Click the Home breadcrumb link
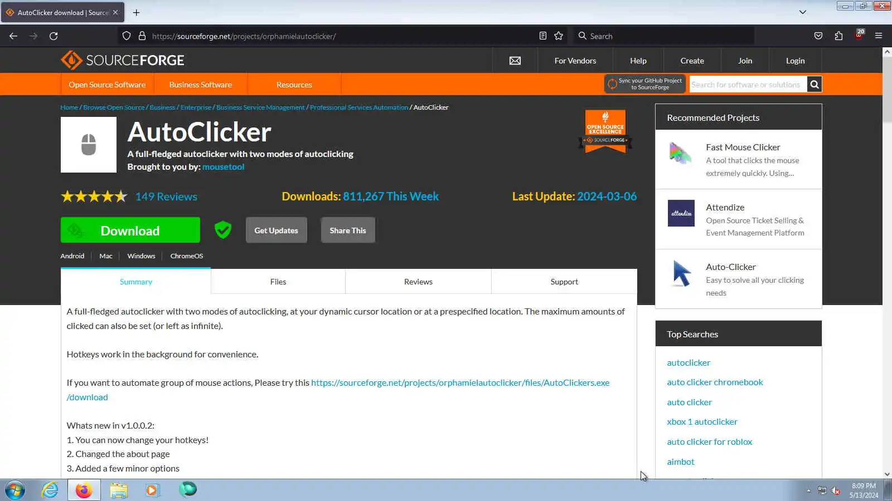The image size is (892, 501). pyautogui.click(x=69, y=107)
